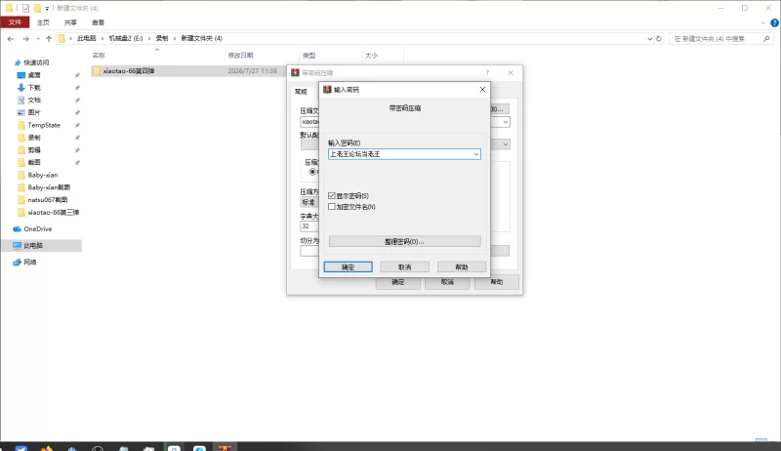Toggle encrypt file names (加密文件名) checkbox

coord(332,207)
